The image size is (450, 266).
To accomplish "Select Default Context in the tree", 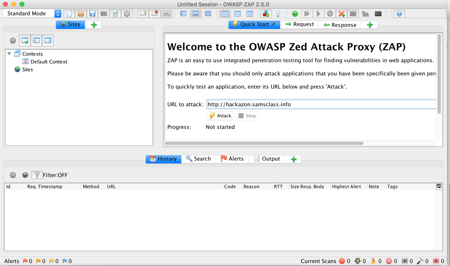I will point(45,61).
